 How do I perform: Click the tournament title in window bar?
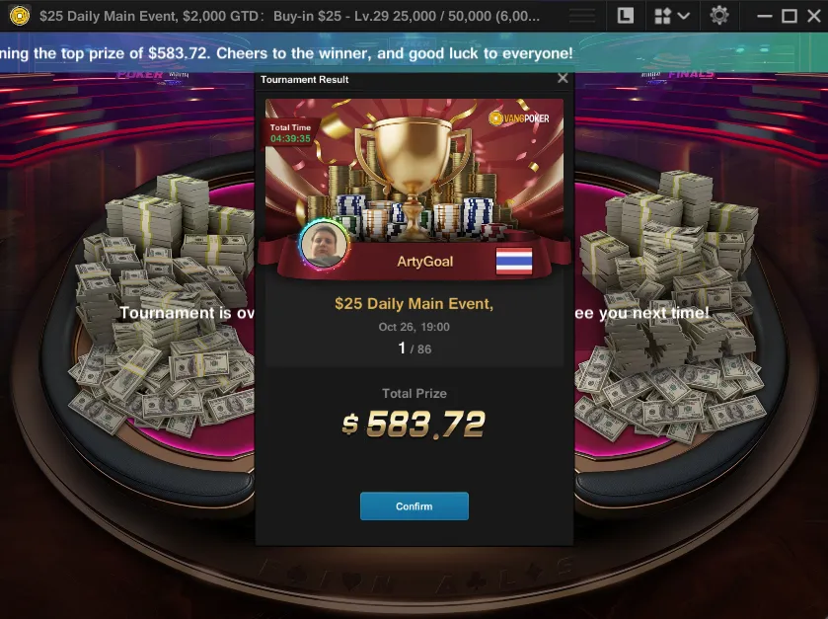(x=289, y=16)
